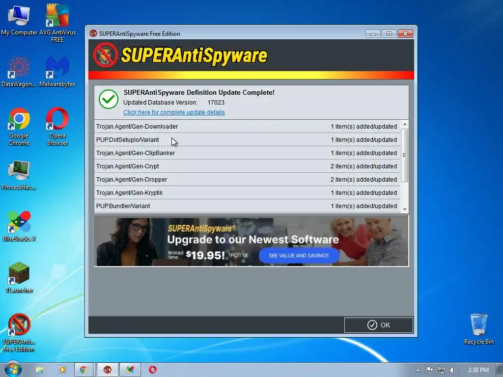Viewport: 503px width, 377px height.
Task: Close the SUPERAntiSpyware window
Action: [x=405, y=34]
